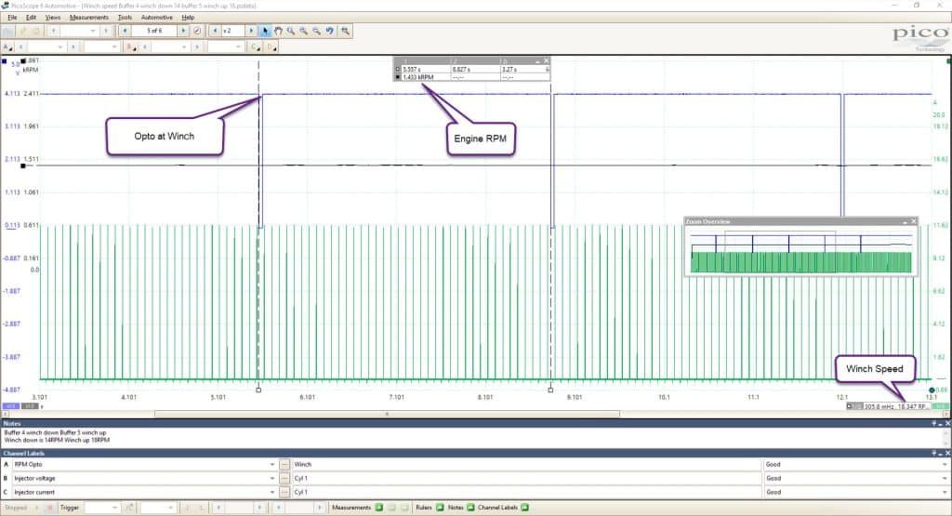The image size is (952, 516).
Task: Close the Notes panel
Action: click(x=947, y=423)
